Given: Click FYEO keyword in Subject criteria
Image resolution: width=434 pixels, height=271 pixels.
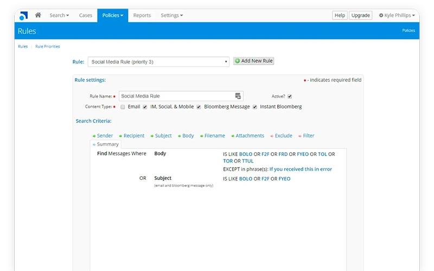Looking at the screenshot, I should (x=284, y=179).
